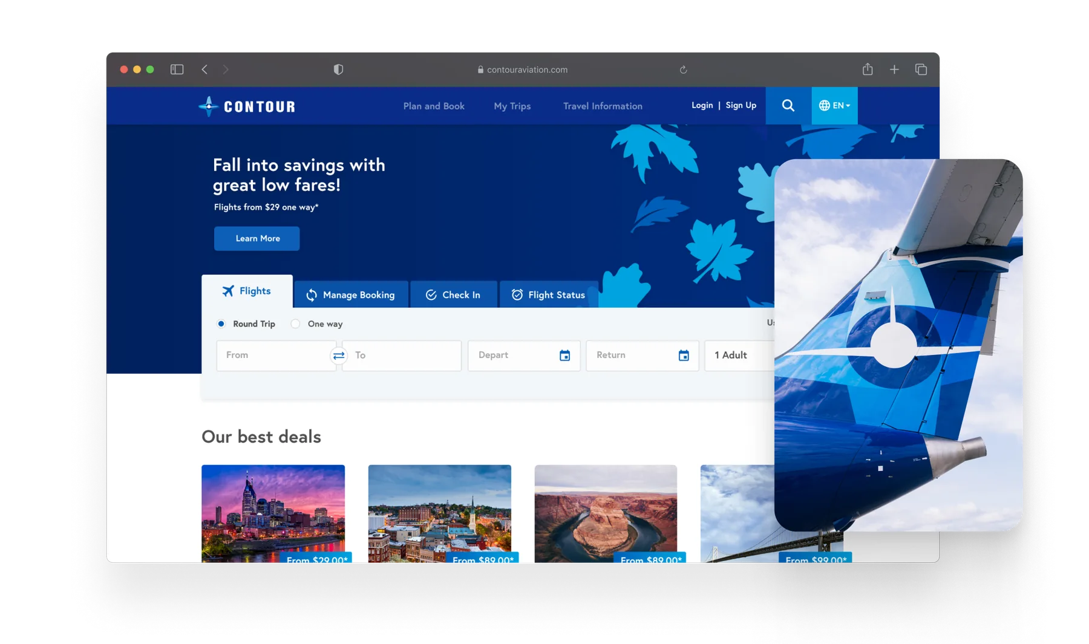1089x644 pixels.
Task: Click the Contour logo in the header
Action: [247, 106]
